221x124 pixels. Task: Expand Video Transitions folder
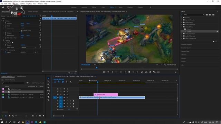tap(182, 34)
